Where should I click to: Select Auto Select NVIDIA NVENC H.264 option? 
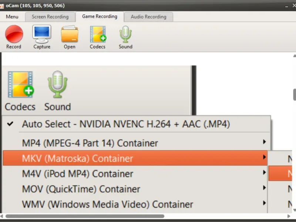pos(137,124)
